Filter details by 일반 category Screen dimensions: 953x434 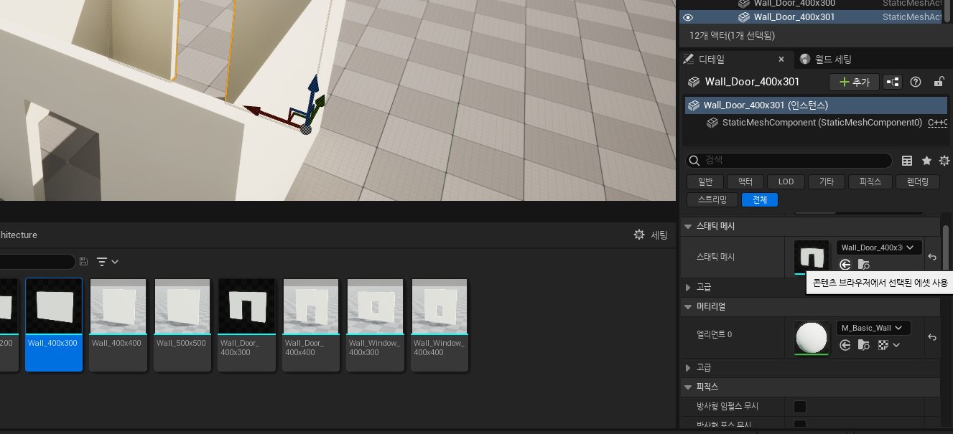pos(705,181)
